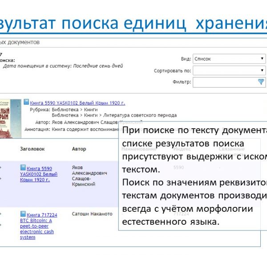Click the funnel icon in the Фильтр field
This screenshot has width=267, height=267.
click(x=261, y=82)
